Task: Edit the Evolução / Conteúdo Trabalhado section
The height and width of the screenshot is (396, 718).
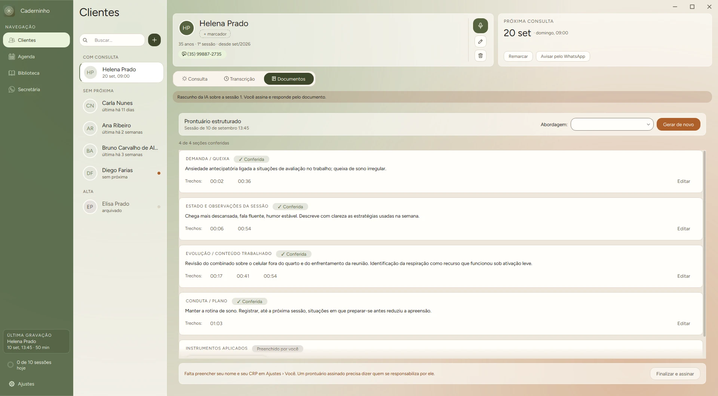Action: click(684, 276)
